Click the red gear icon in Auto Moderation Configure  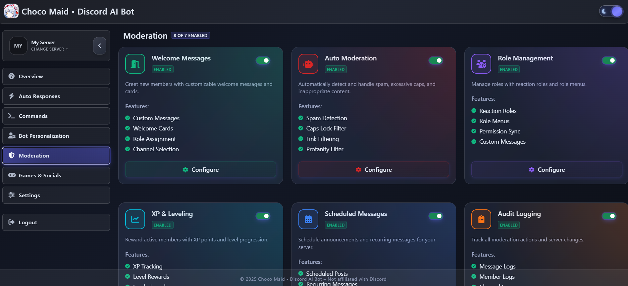tap(358, 169)
